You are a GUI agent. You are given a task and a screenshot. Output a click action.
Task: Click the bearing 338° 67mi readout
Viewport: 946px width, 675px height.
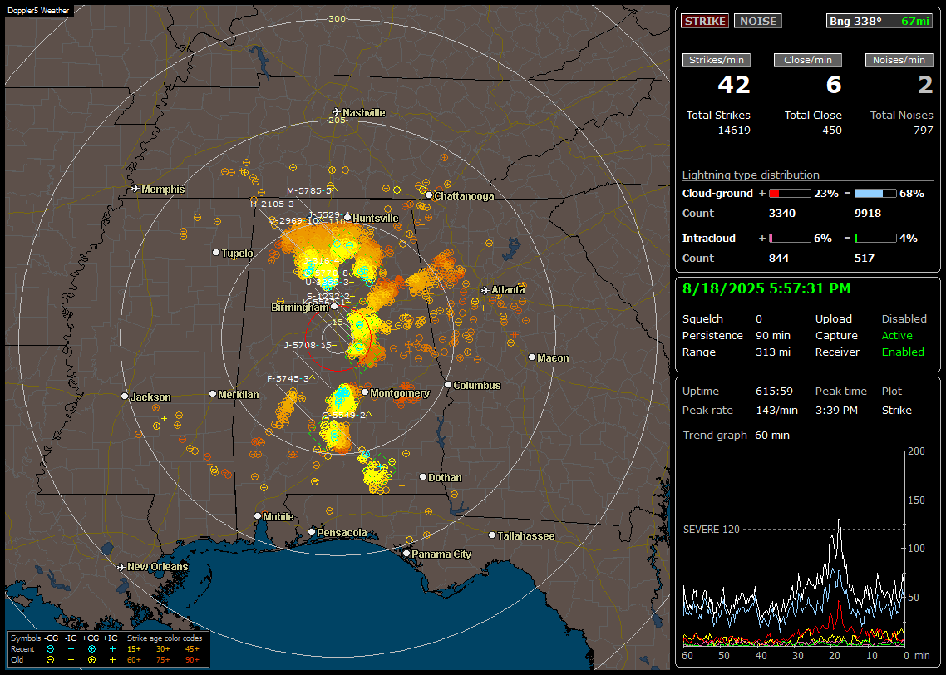[879, 21]
